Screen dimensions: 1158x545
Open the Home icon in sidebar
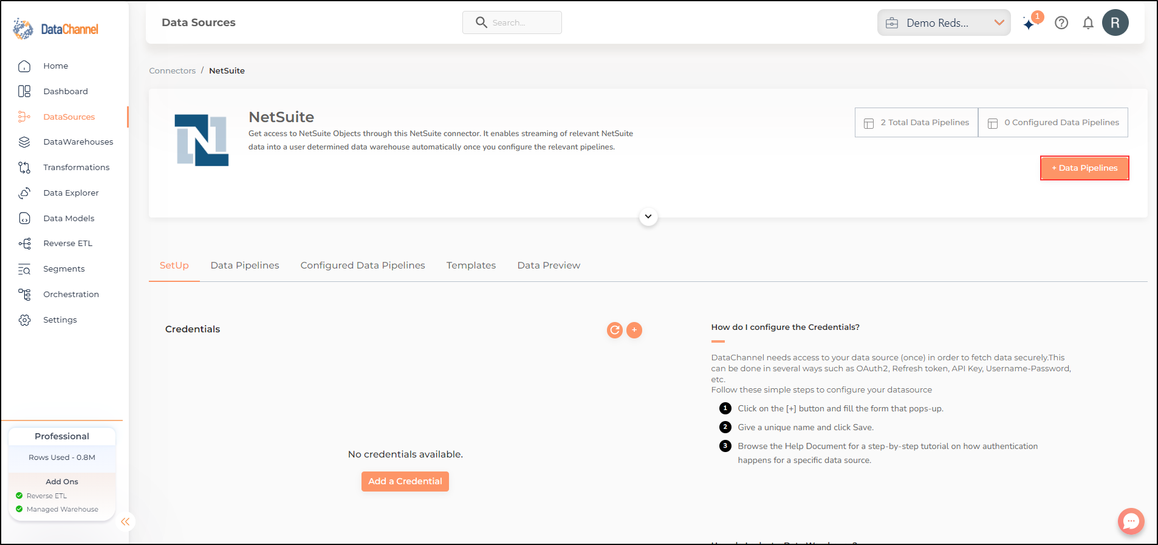tap(24, 66)
